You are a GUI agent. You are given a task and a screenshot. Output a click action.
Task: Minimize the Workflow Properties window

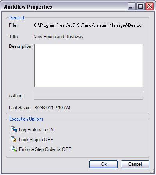131,7
